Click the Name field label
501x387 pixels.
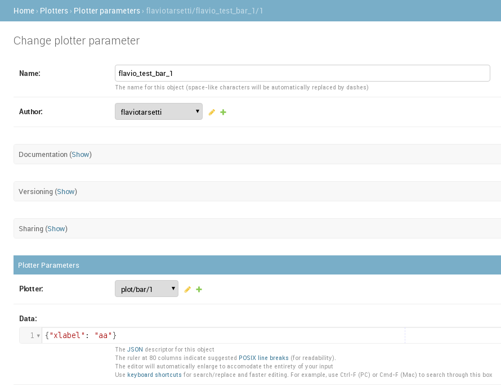30,73
